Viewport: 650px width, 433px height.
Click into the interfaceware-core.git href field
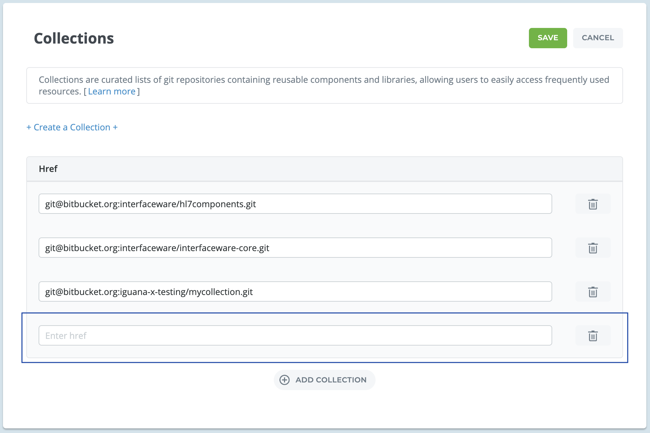tap(295, 248)
